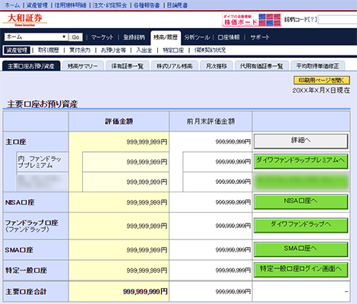Select the 登録銘柄 menu
This screenshot has width=357, height=304.
pyautogui.click(x=134, y=37)
